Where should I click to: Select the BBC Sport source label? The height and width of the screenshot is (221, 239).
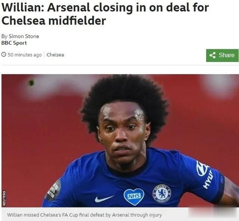[x=14, y=43]
